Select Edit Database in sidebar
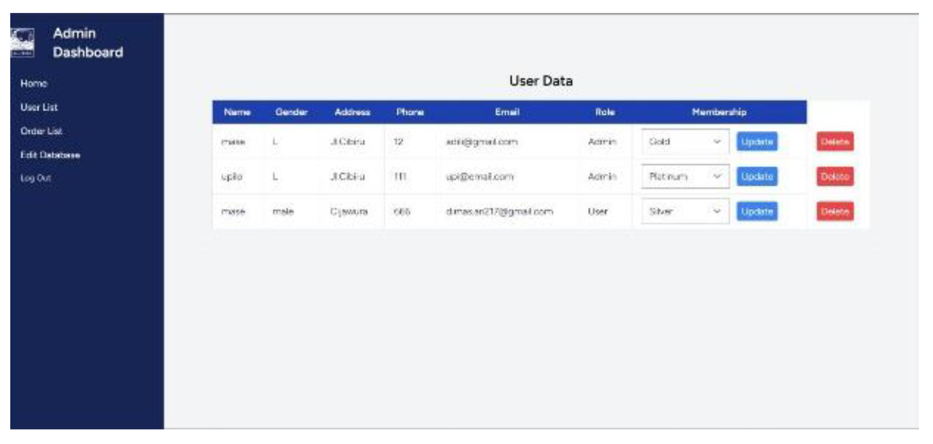Screen dimensions: 933x444 (x=50, y=155)
